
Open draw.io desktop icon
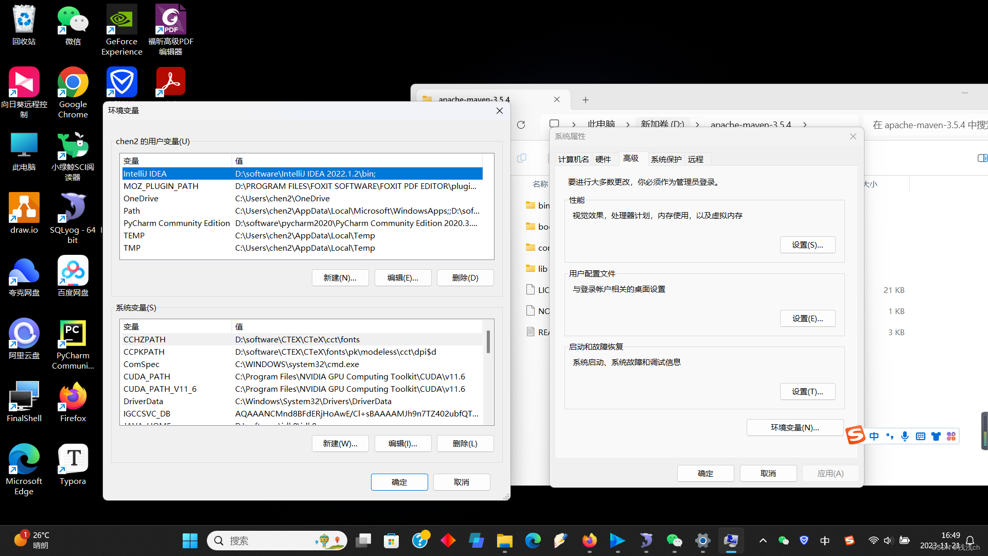pos(24,213)
